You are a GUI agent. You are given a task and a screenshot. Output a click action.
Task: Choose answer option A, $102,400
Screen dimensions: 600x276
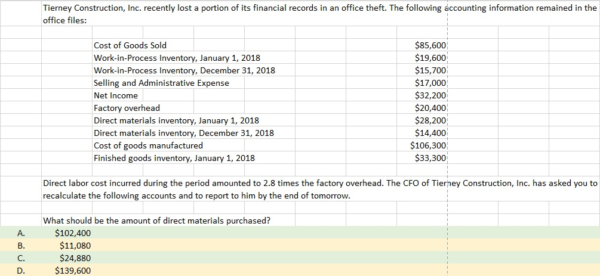coord(72,233)
